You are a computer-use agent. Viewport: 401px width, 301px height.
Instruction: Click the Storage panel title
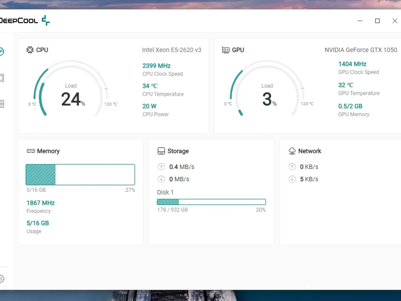coord(178,151)
